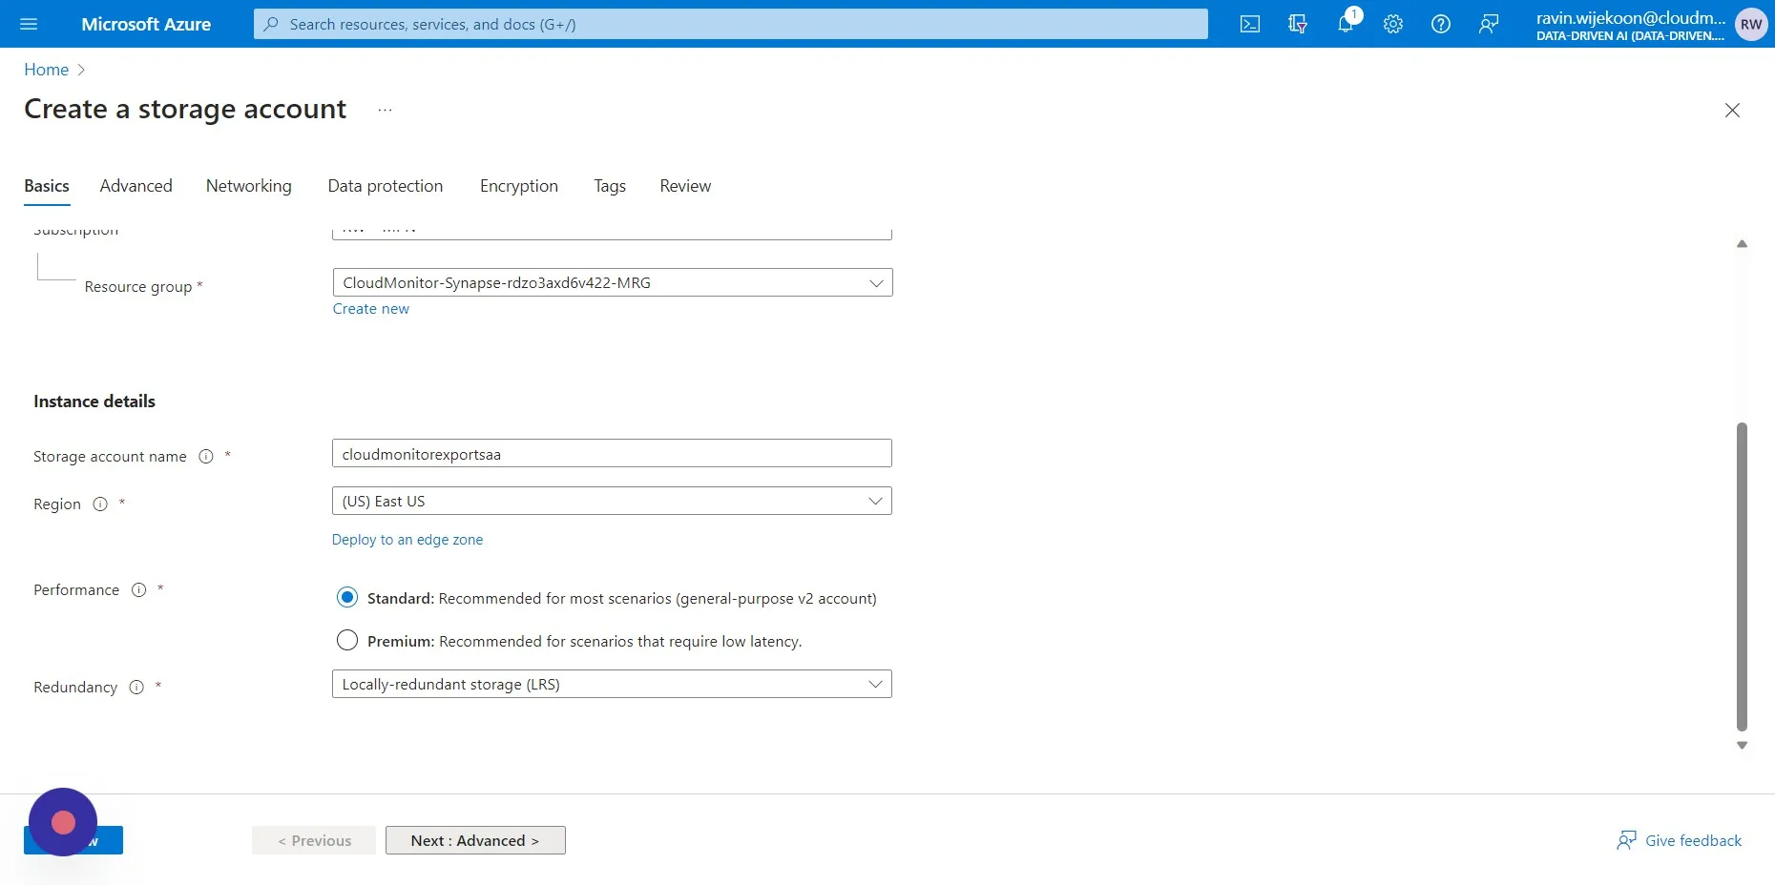1775x885 pixels.
Task: Click the form's vertical scrollbar thumb
Action: click(1742, 576)
